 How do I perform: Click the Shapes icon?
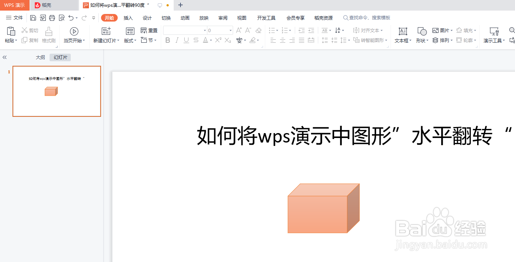422,31
